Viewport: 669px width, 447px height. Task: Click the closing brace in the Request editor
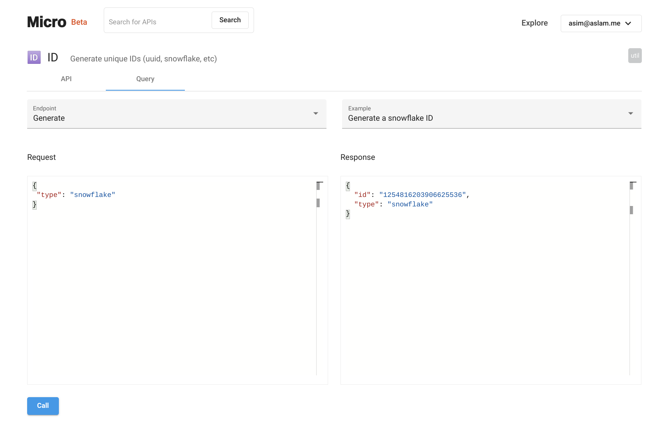[35, 205]
